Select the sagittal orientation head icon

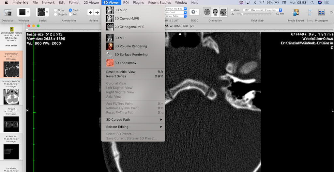tap(223, 12)
